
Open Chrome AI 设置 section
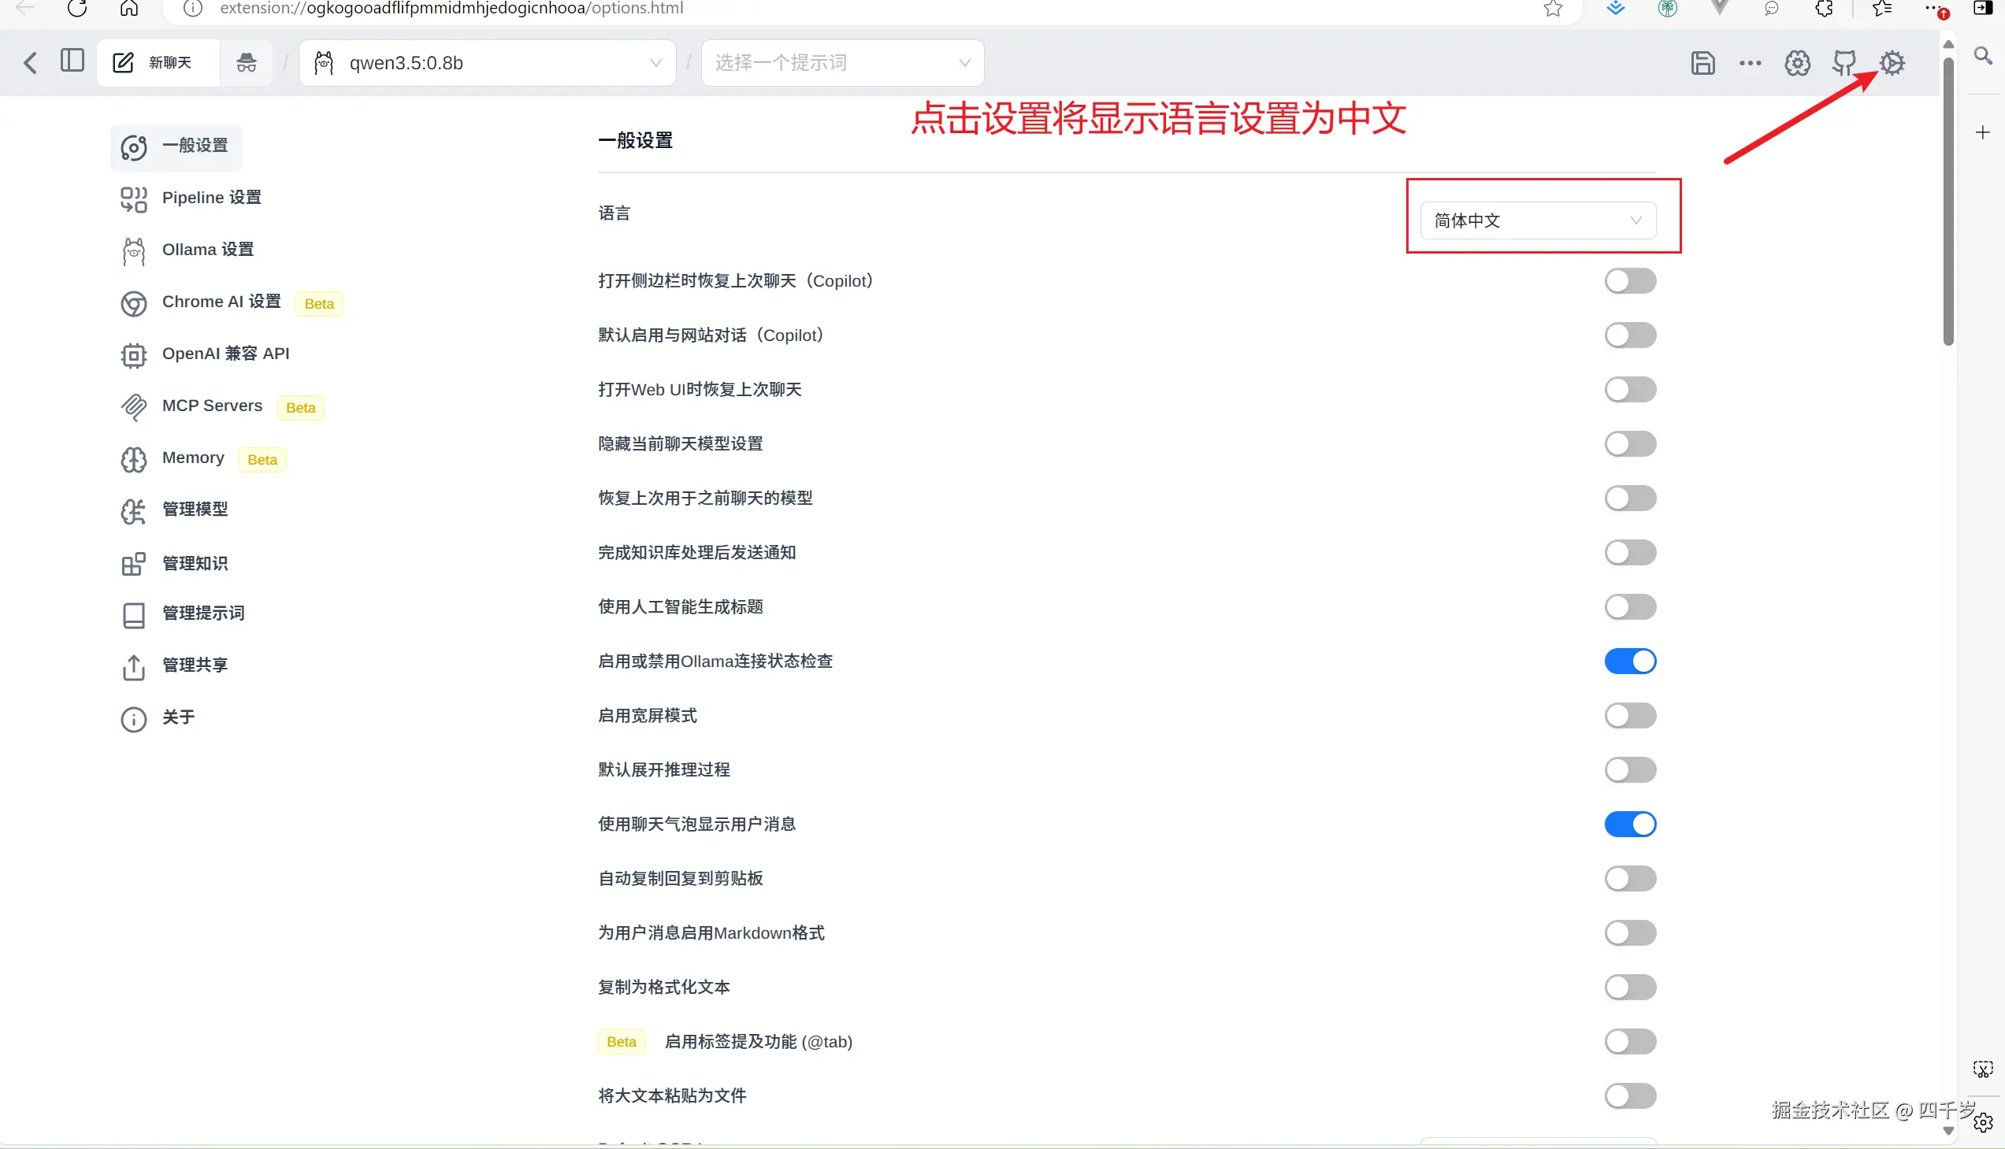[221, 302]
